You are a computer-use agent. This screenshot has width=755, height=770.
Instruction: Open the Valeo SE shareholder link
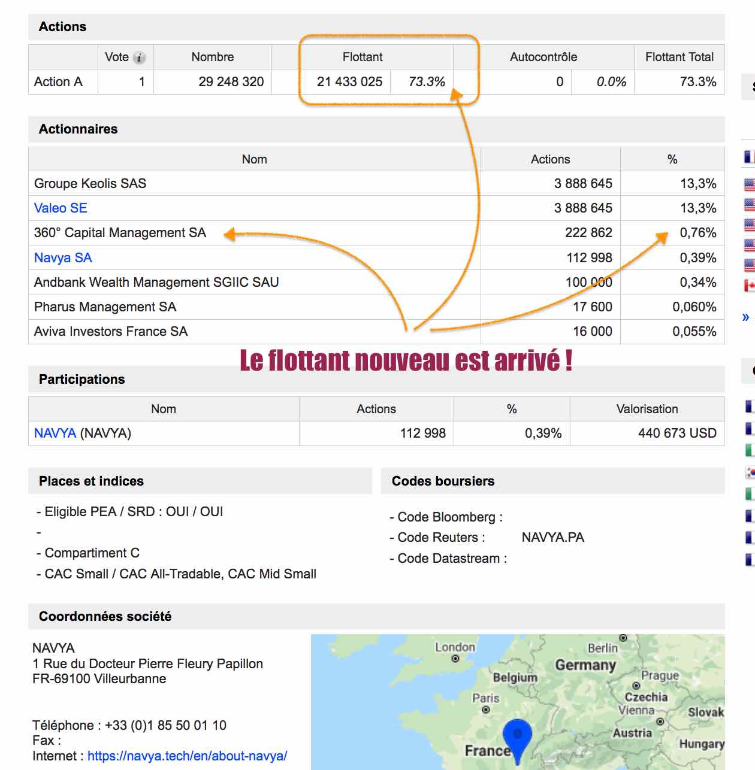click(61, 208)
